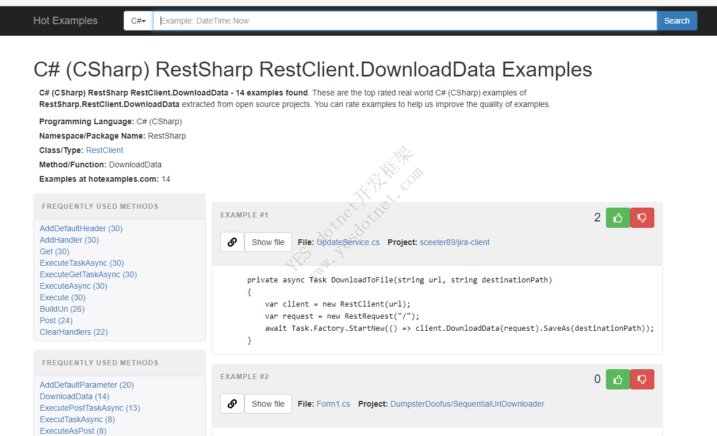The height and width of the screenshot is (436, 717).
Task: Open UpdateService.cs file link
Action: coord(348,242)
